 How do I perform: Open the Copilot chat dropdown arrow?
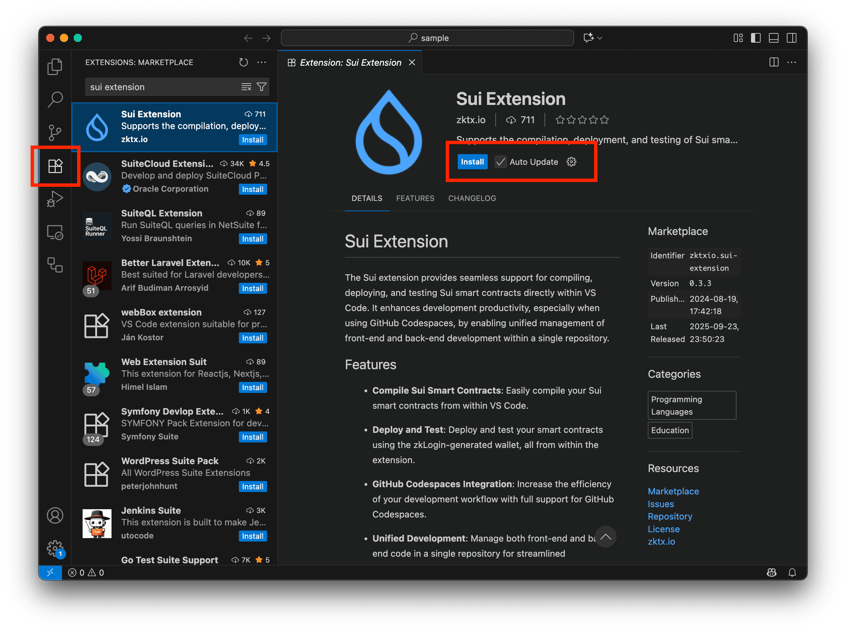(x=600, y=38)
